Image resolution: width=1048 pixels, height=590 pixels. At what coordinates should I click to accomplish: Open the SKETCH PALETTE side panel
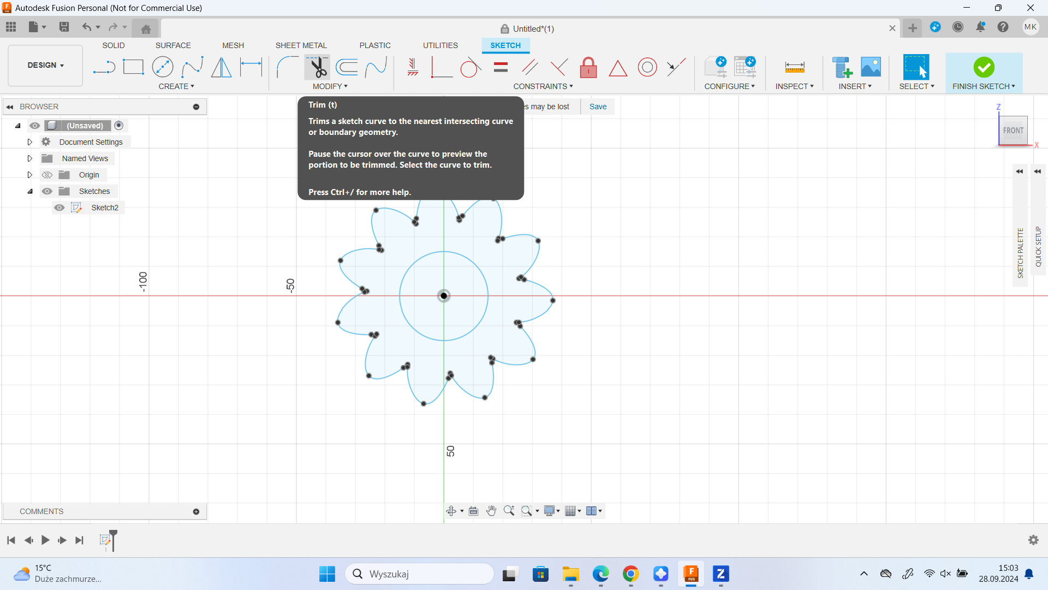point(1020,252)
